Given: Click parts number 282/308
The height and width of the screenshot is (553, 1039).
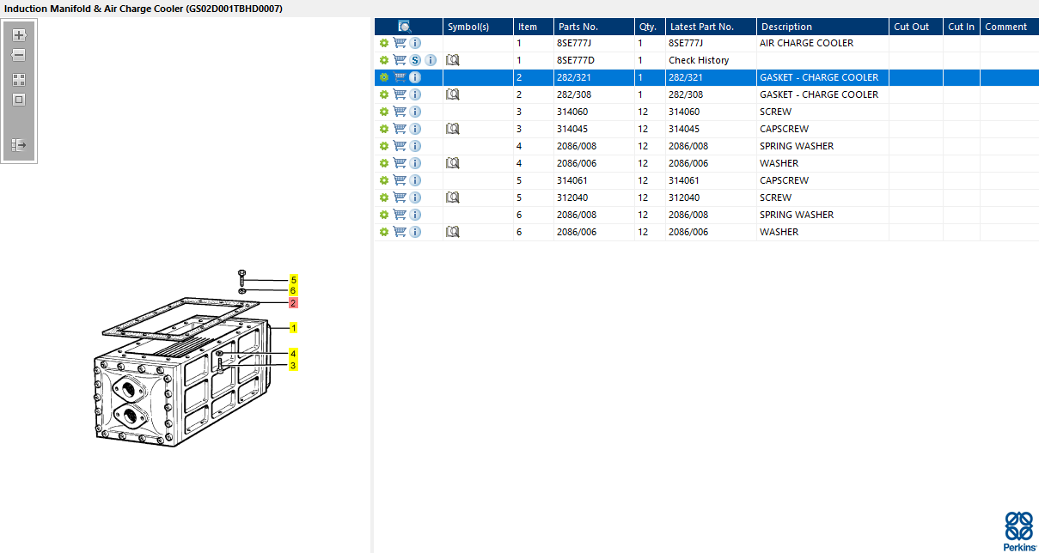Looking at the screenshot, I should pyautogui.click(x=574, y=94).
